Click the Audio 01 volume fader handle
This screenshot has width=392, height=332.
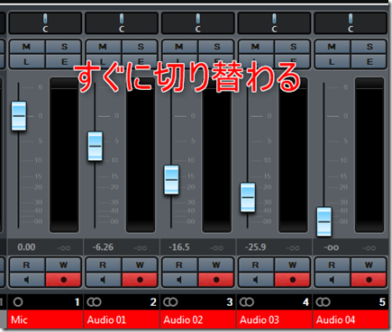(96, 146)
